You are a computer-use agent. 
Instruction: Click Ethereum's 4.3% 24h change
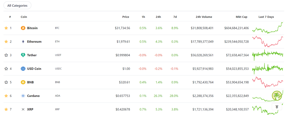tap(159, 42)
